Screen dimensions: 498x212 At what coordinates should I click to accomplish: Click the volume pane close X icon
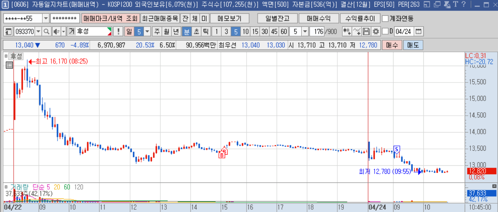pos(494,186)
